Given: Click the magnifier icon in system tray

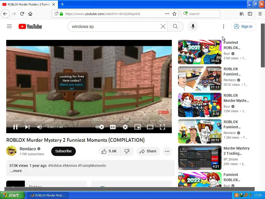Looking at the screenshot, I should click(246, 195).
